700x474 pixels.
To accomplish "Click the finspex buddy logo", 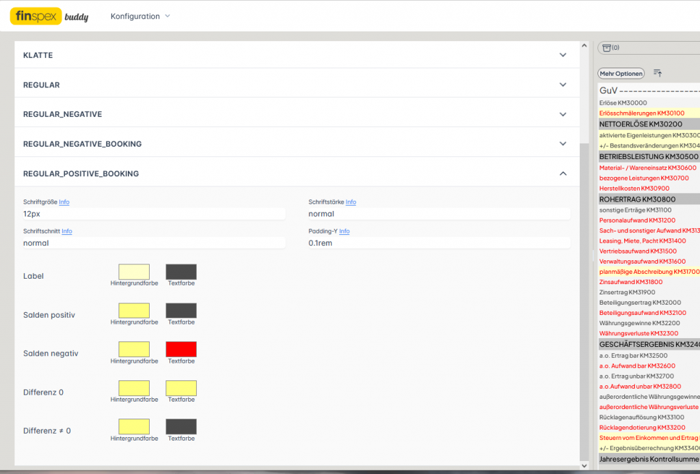I will [x=49, y=16].
